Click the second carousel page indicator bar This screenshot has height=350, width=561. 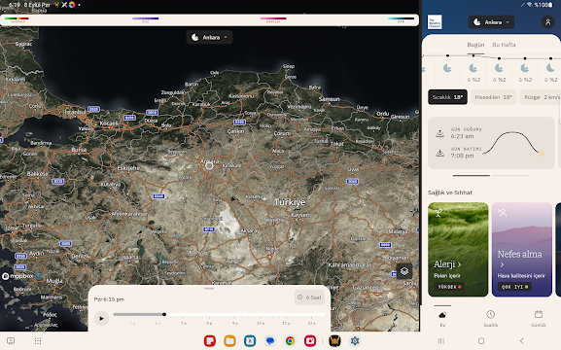point(509,176)
